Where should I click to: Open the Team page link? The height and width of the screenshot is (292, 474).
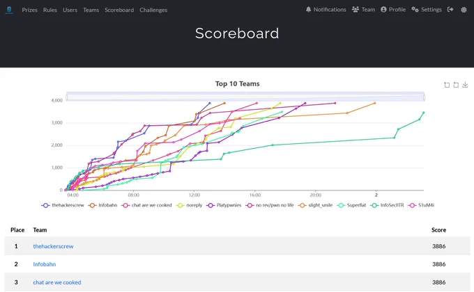(x=363, y=10)
